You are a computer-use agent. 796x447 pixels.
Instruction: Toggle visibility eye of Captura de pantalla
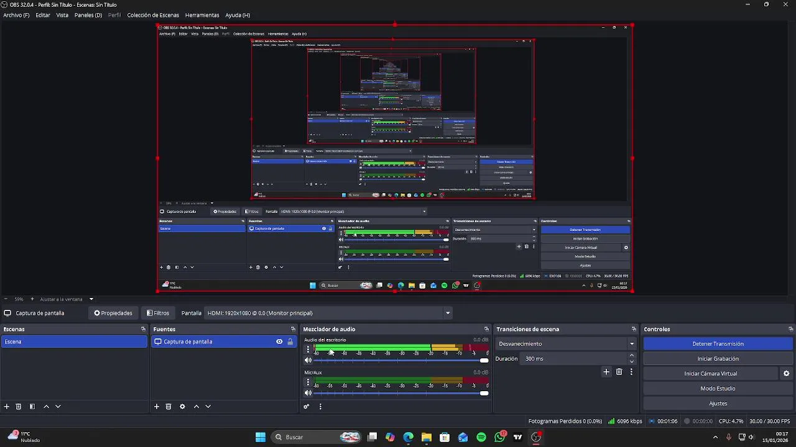[x=279, y=341]
